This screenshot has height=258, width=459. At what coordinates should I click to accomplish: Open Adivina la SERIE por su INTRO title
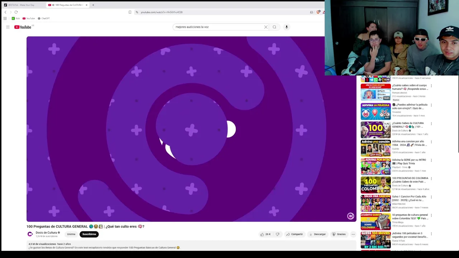pyautogui.click(x=409, y=162)
